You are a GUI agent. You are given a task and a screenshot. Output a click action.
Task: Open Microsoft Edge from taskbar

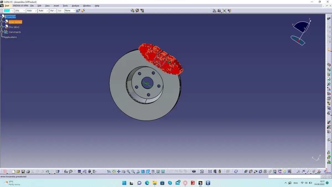pyautogui.click(x=147, y=183)
